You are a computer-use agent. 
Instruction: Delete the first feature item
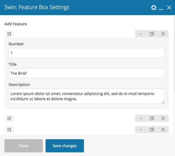pos(163,34)
